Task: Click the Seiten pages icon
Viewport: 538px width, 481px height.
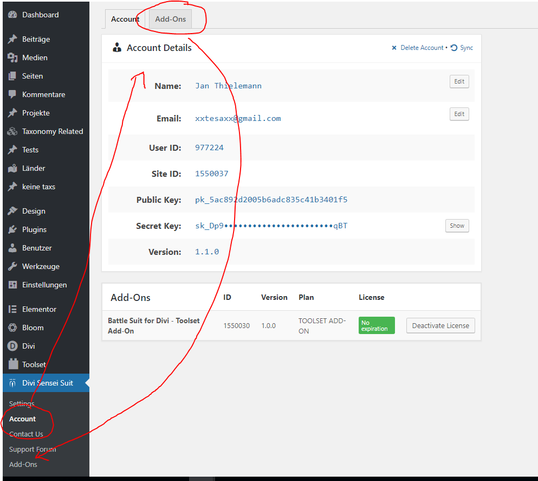Action: (x=12, y=76)
